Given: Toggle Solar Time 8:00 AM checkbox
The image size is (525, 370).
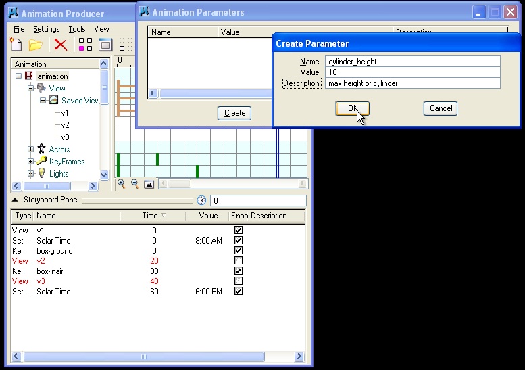Looking at the screenshot, I should [239, 240].
